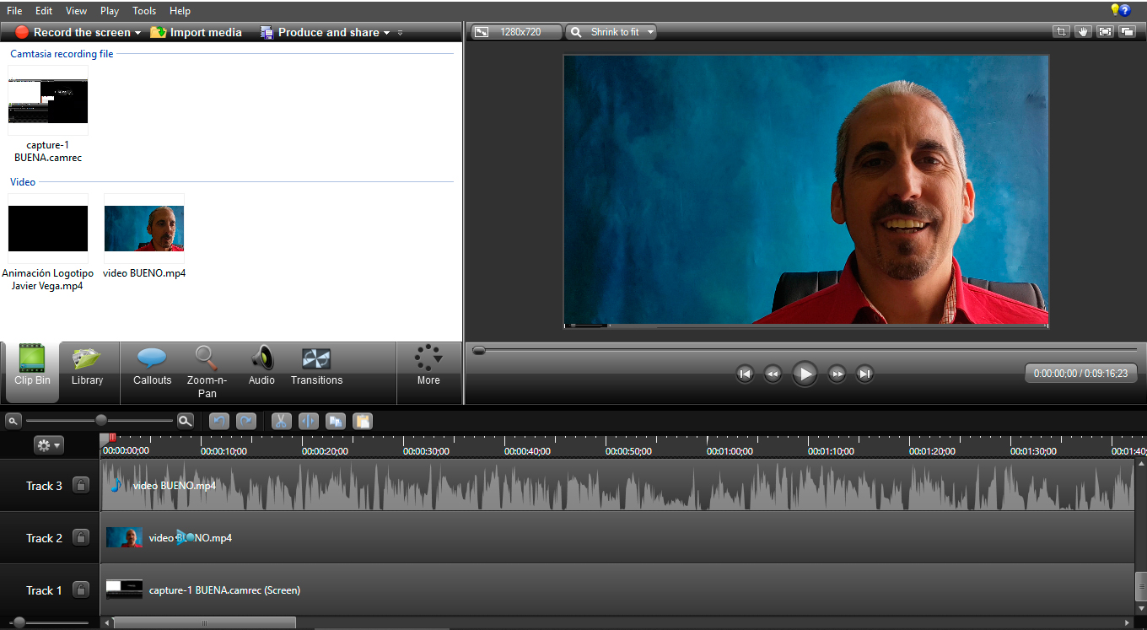Open the Edit menu
This screenshot has width=1147, height=630.
click(x=44, y=11)
